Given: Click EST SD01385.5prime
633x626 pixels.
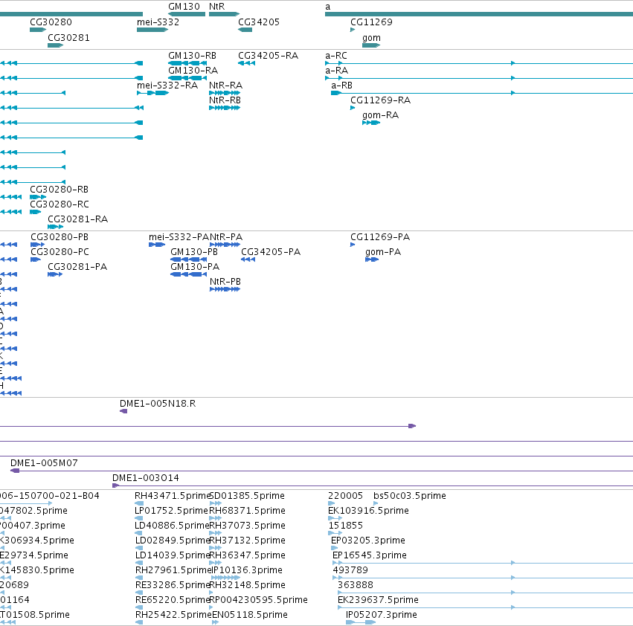Looking at the screenshot, I should click(215, 503).
